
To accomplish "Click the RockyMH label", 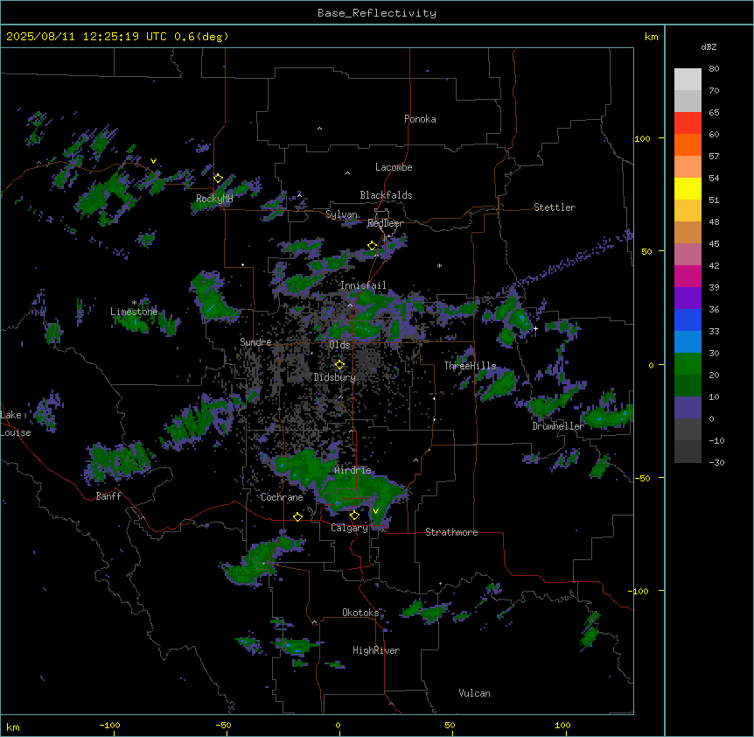I will (214, 199).
